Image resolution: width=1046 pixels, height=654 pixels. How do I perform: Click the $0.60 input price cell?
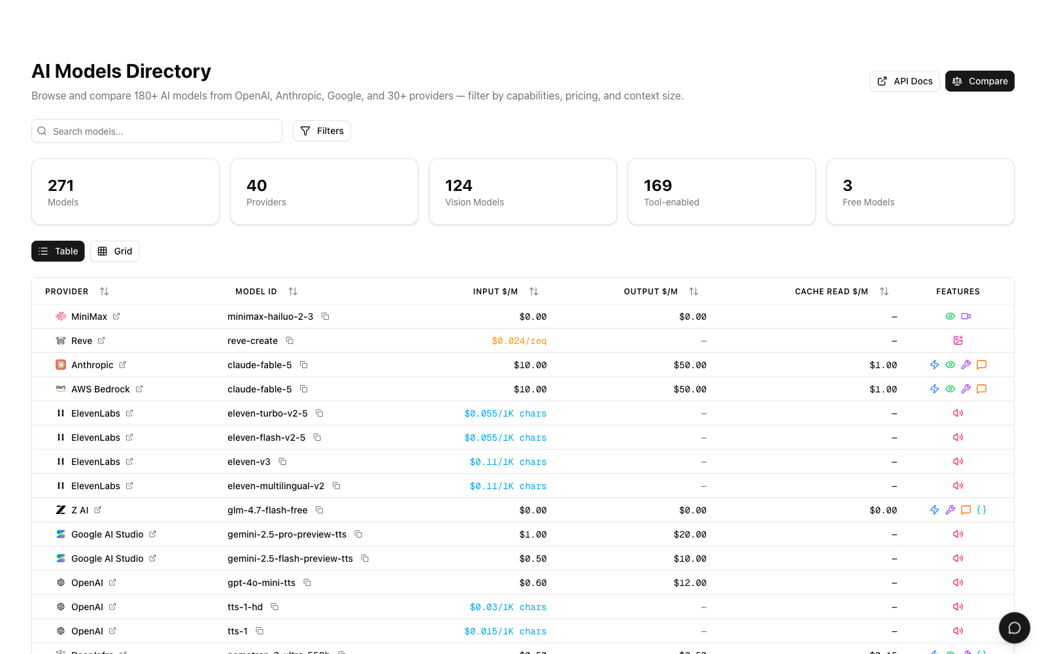tap(533, 583)
